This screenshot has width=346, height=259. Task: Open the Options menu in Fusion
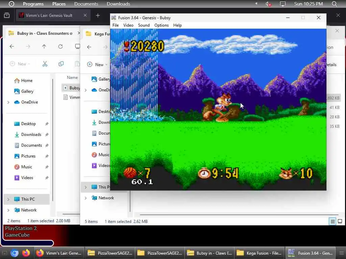(161, 25)
